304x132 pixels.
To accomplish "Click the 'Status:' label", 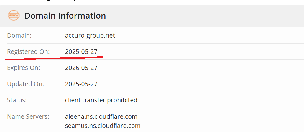I will pyautogui.click(x=17, y=100).
